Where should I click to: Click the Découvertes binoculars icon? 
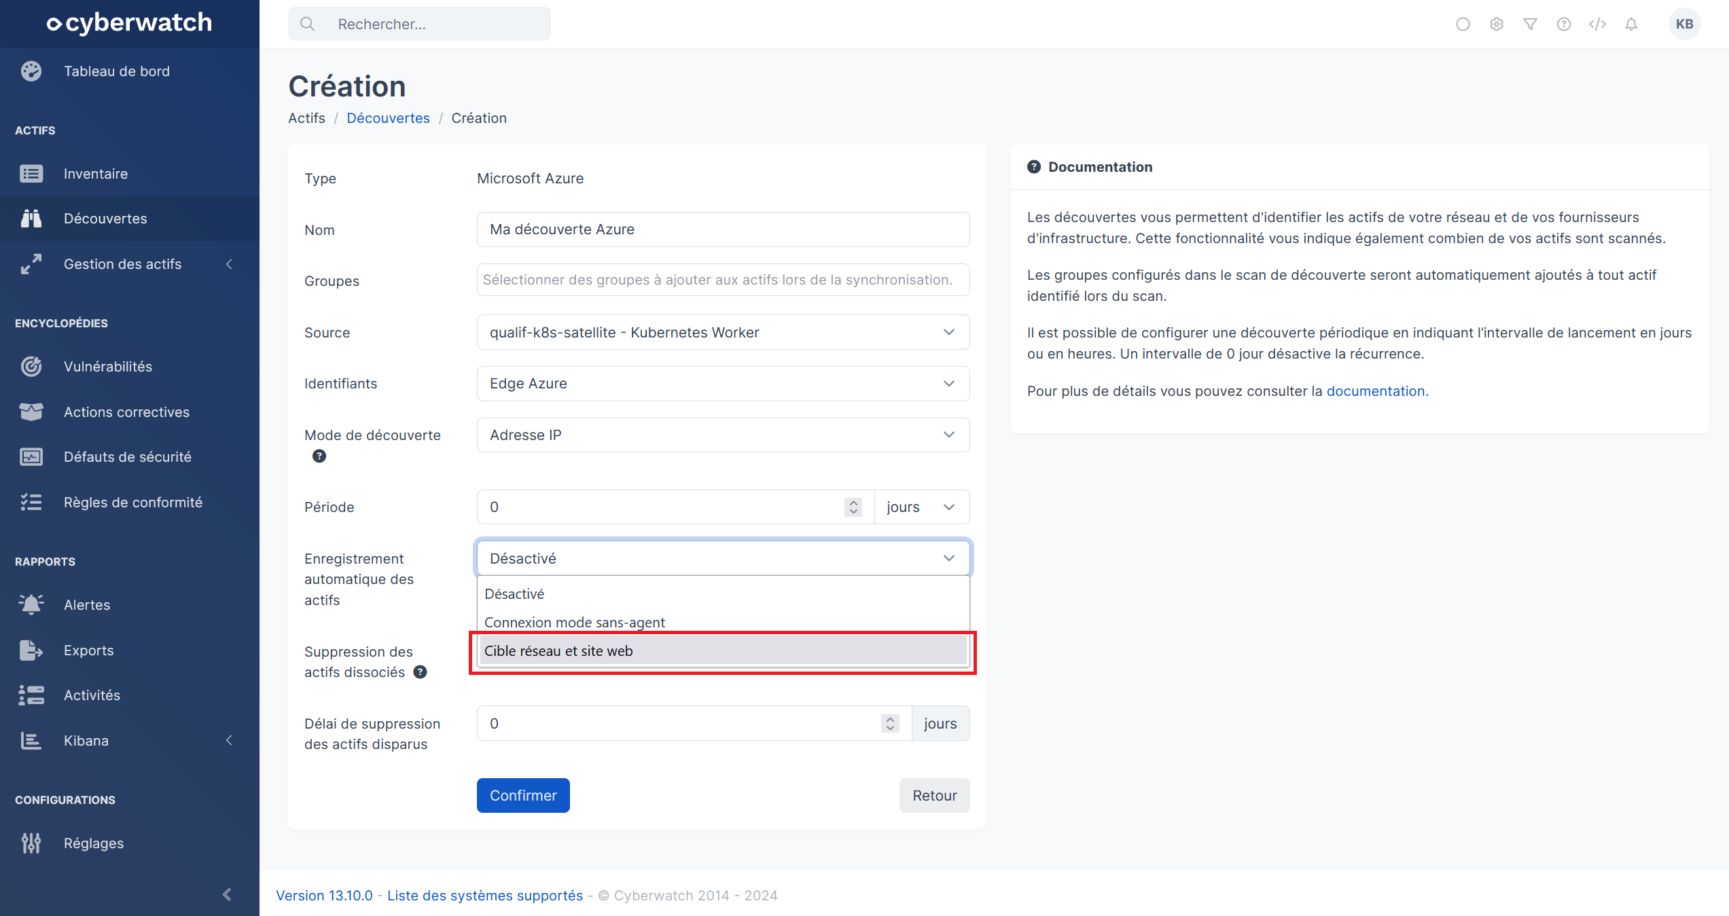click(31, 219)
